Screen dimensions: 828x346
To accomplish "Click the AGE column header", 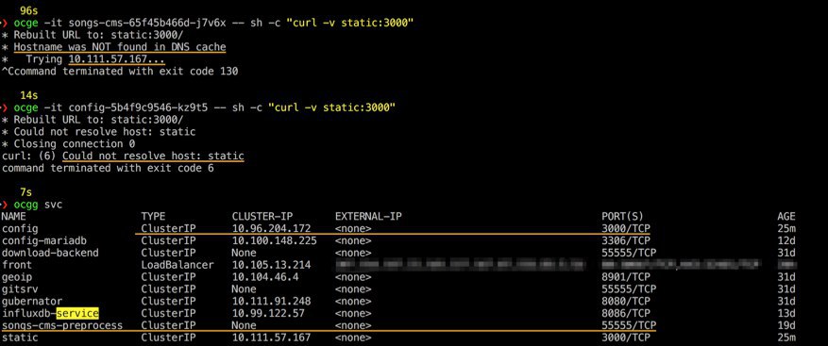I will [x=786, y=216].
